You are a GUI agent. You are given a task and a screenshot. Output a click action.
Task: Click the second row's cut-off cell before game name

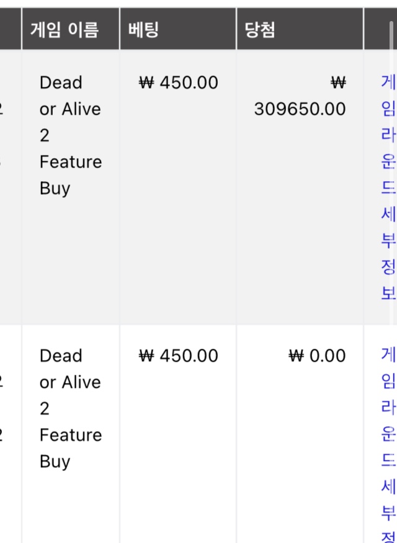coord(11,434)
